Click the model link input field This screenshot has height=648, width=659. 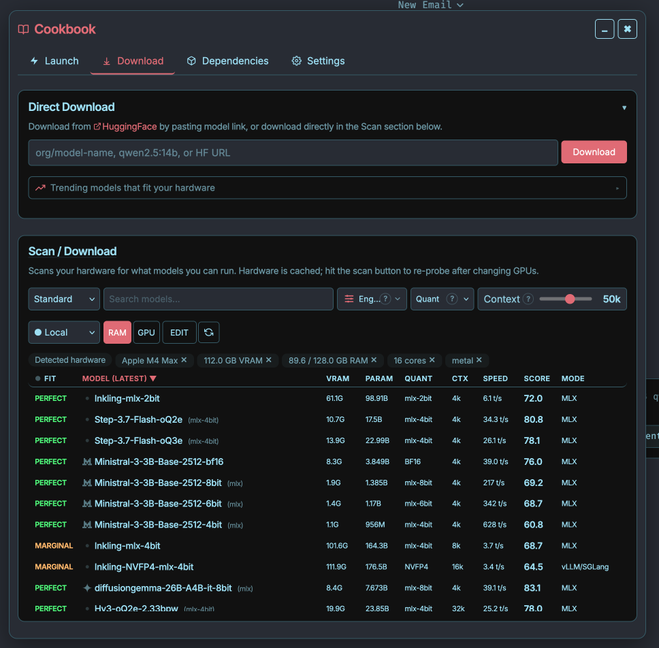[293, 152]
